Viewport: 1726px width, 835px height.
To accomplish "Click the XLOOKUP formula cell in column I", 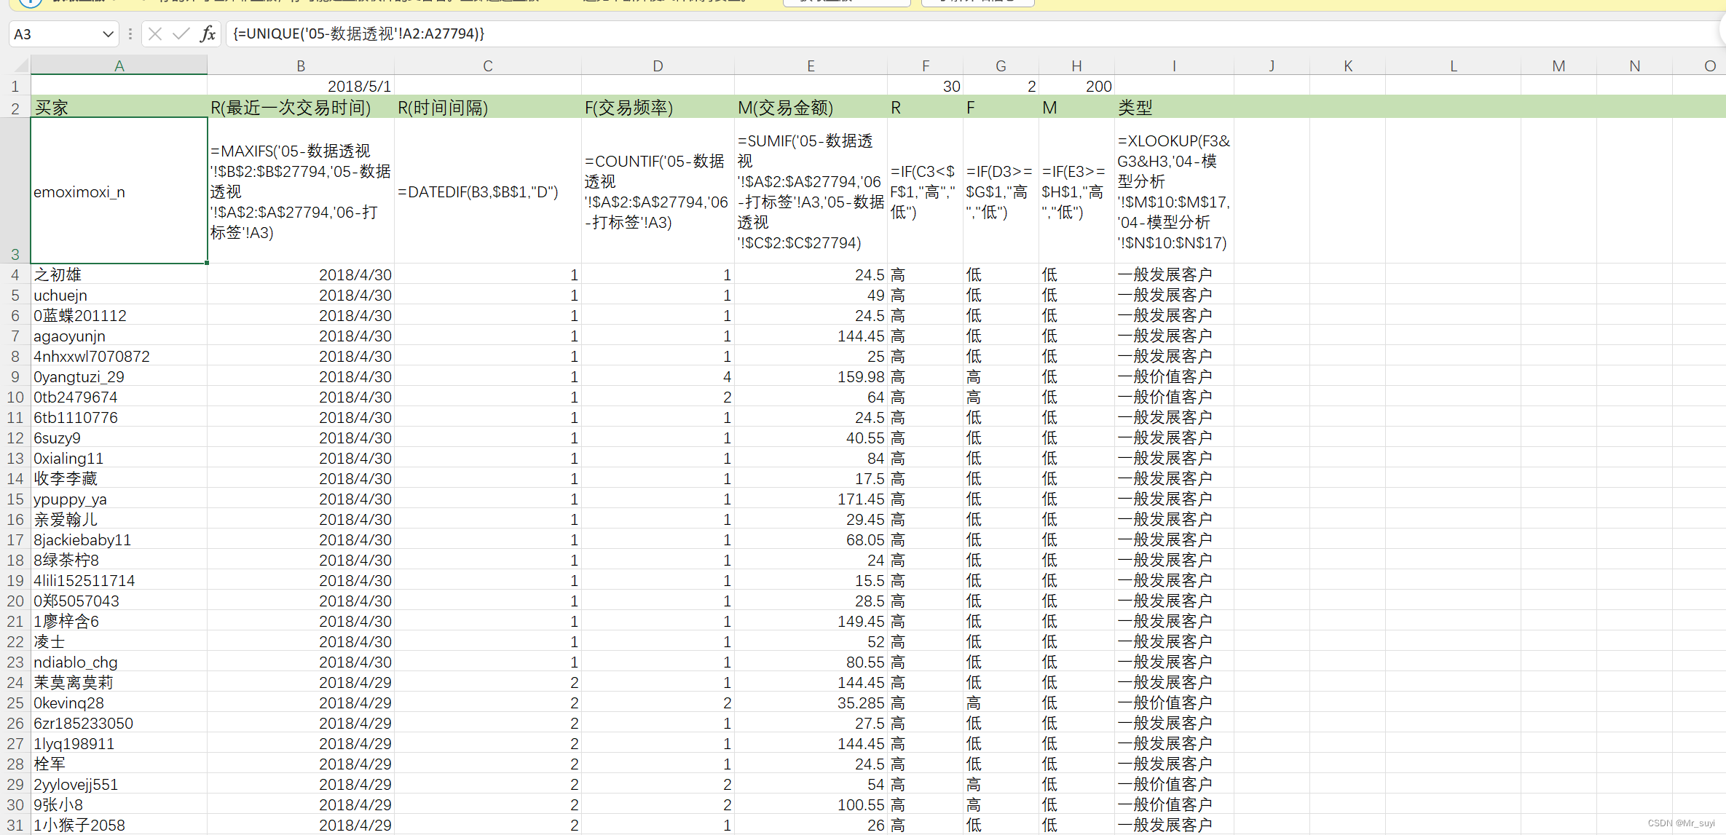I will point(1173,191).
